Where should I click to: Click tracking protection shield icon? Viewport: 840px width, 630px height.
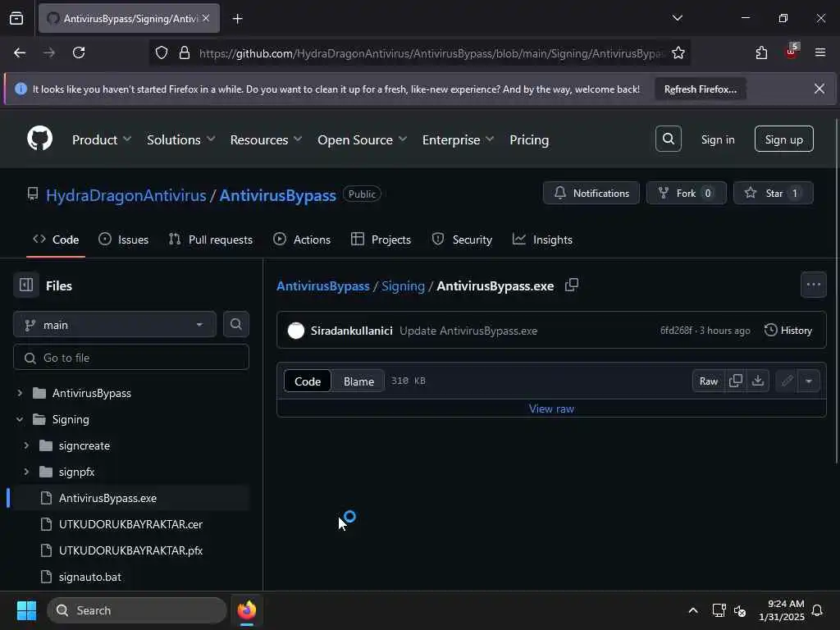pos(162,53)
